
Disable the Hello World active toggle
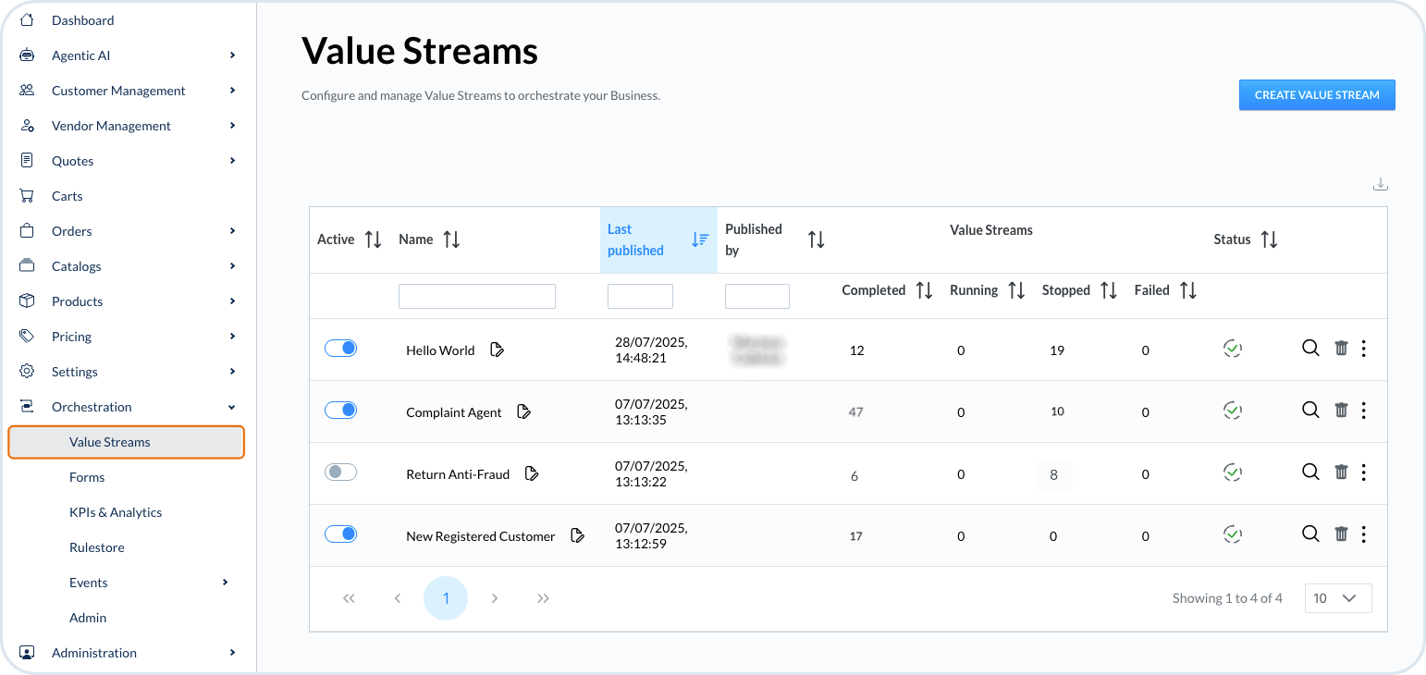(x=340, y=349)
